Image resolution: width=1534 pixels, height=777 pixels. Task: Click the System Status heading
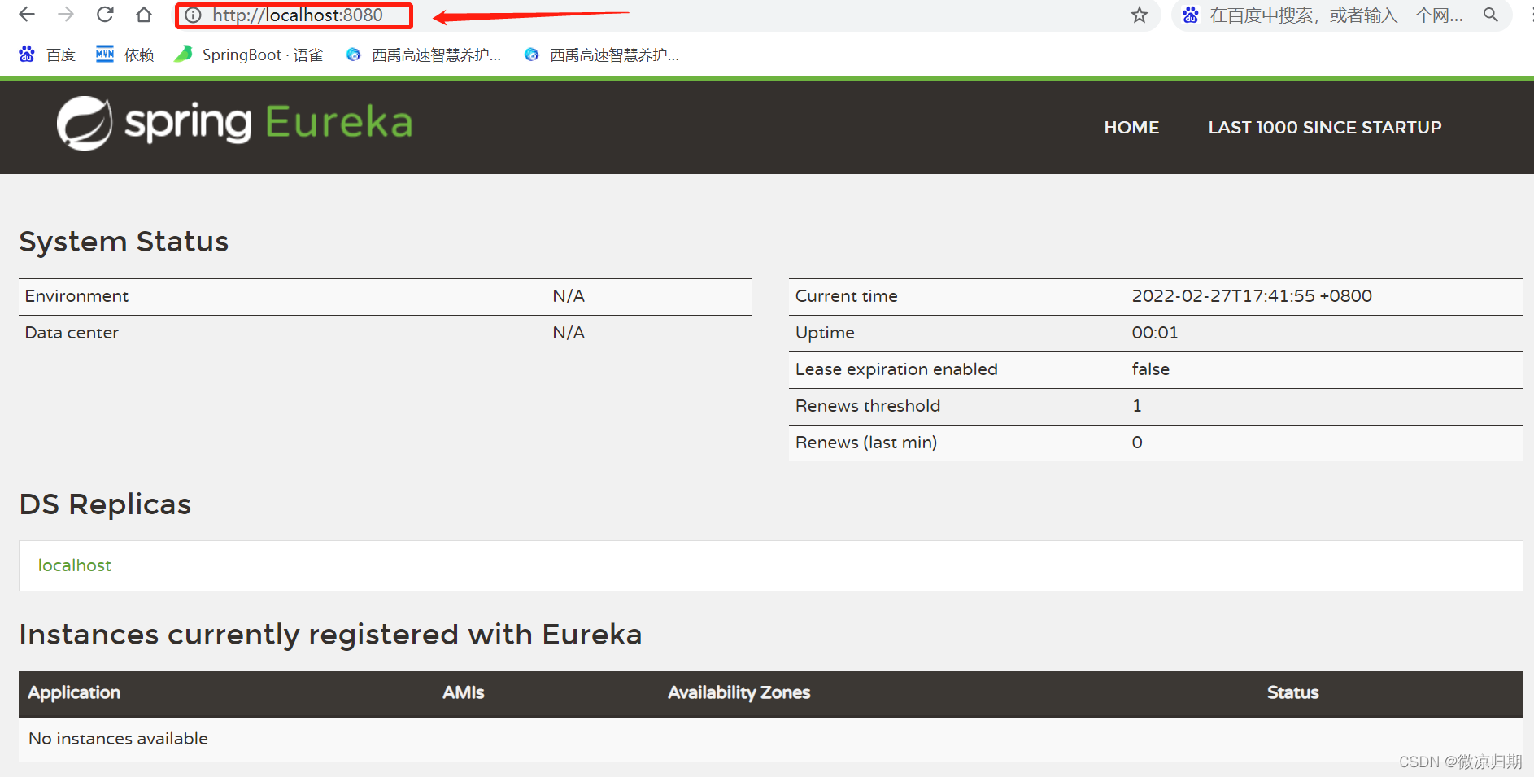coord(124,242)
